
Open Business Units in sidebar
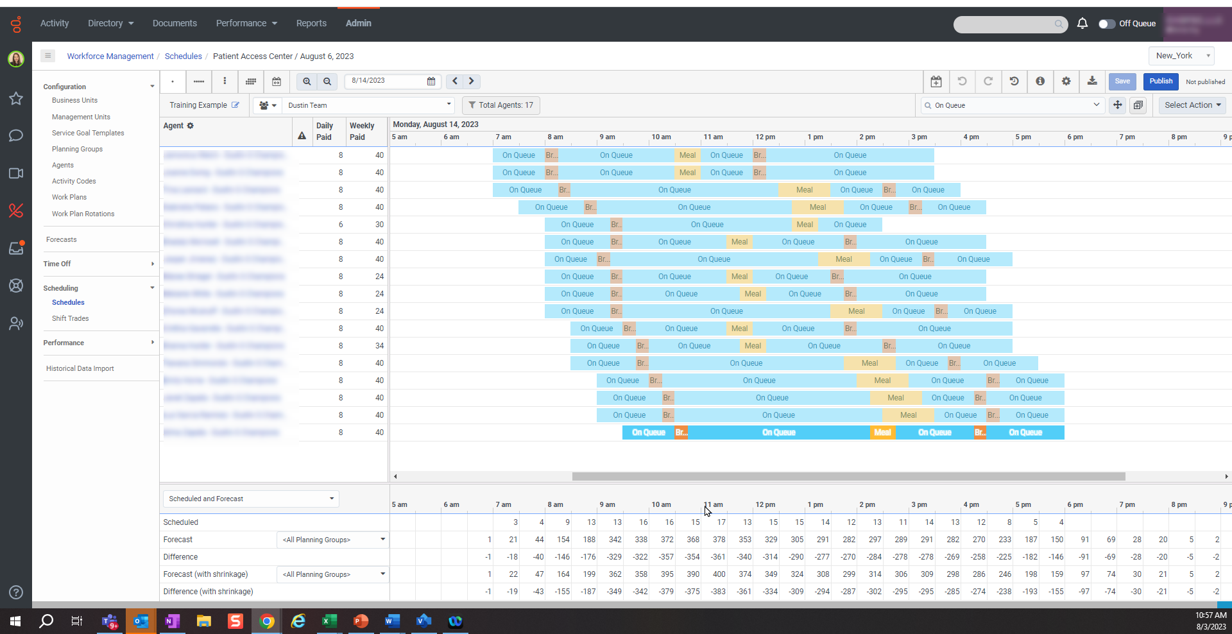point(74,100)
